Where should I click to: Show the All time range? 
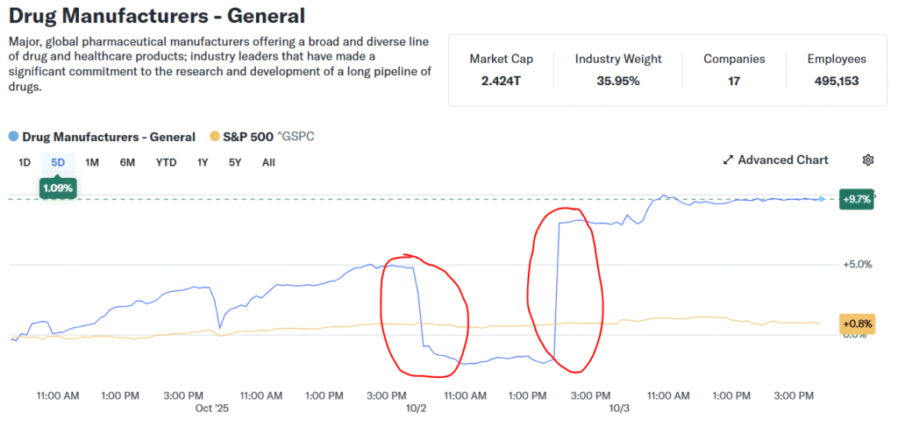tap(268, 162)
